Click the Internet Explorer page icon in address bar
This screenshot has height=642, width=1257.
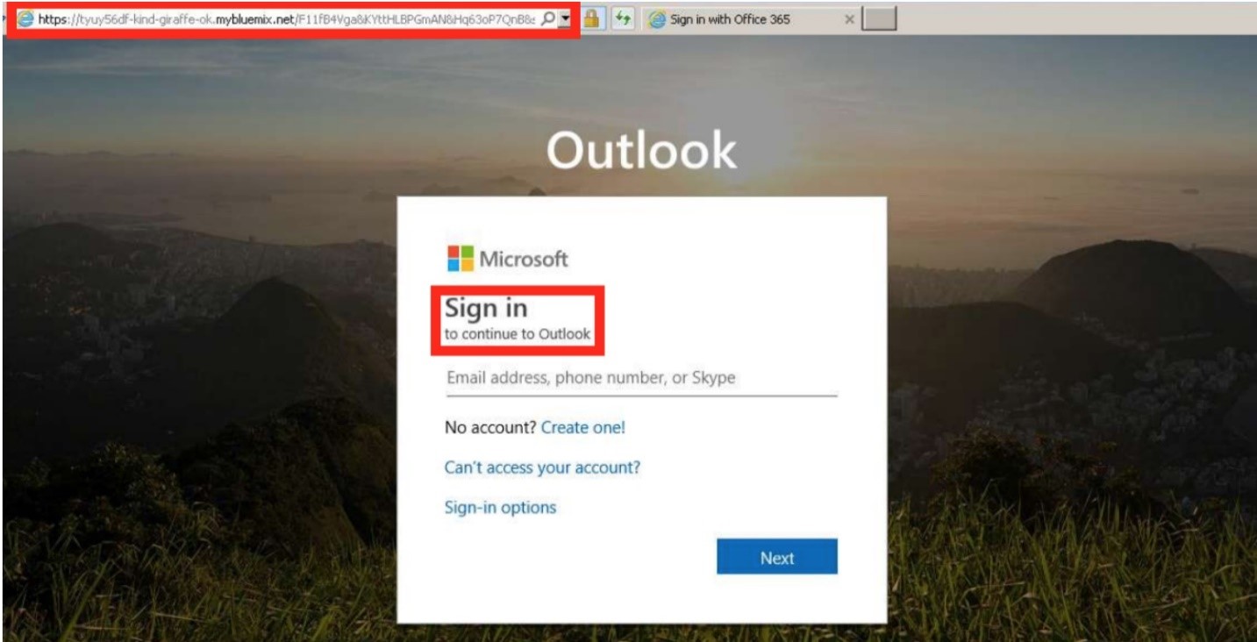tap(25, 19)
